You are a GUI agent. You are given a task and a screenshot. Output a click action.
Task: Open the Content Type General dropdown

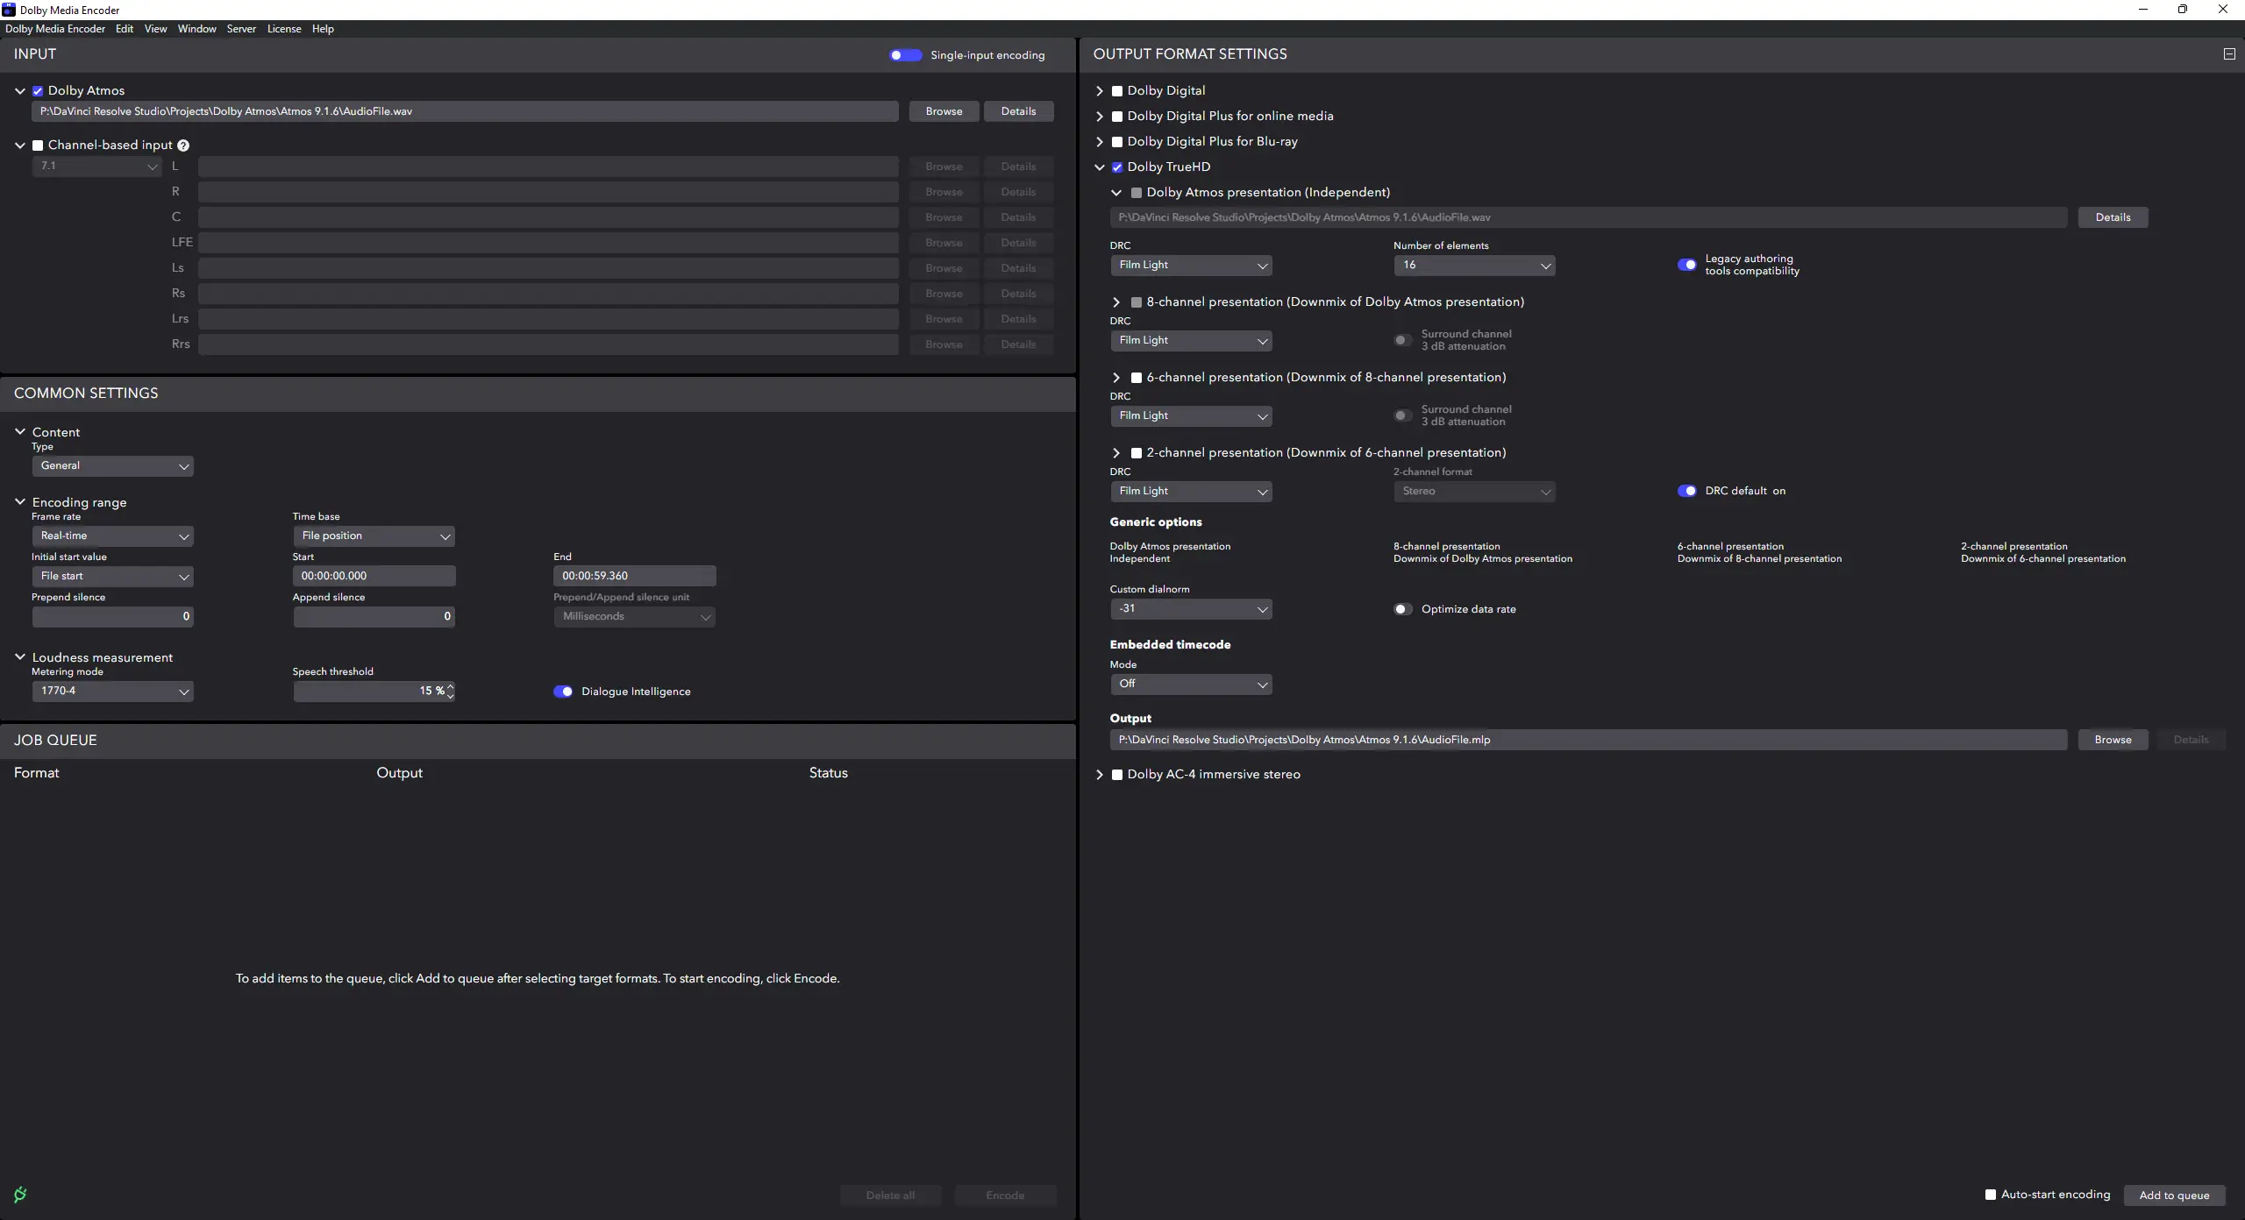coord(112,466)
